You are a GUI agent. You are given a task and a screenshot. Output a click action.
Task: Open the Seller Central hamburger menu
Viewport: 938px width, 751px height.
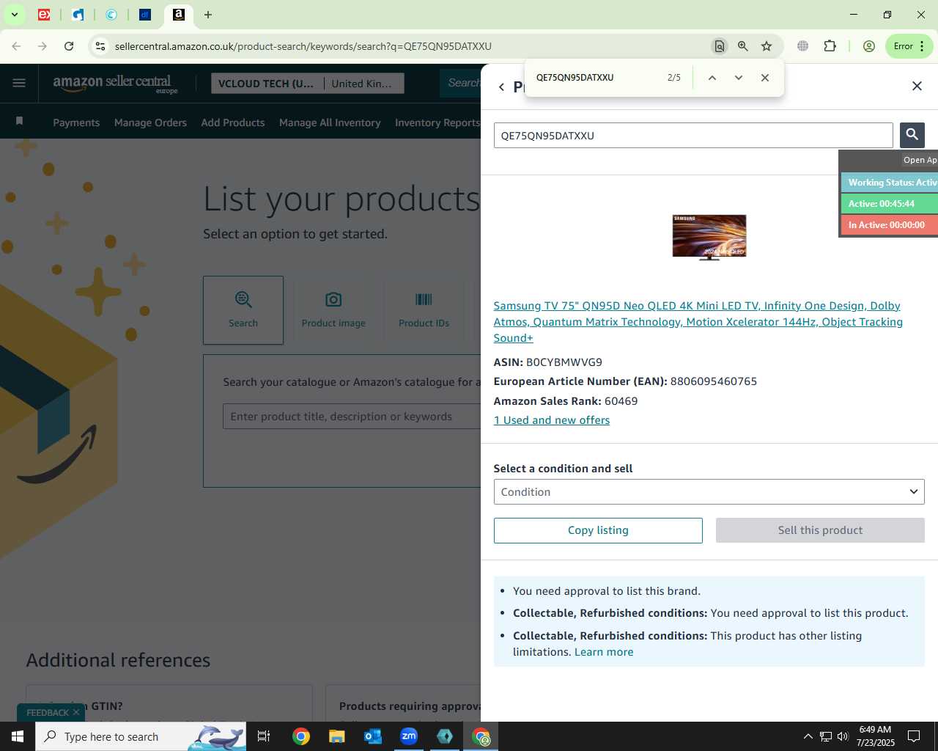click(19, 83)
